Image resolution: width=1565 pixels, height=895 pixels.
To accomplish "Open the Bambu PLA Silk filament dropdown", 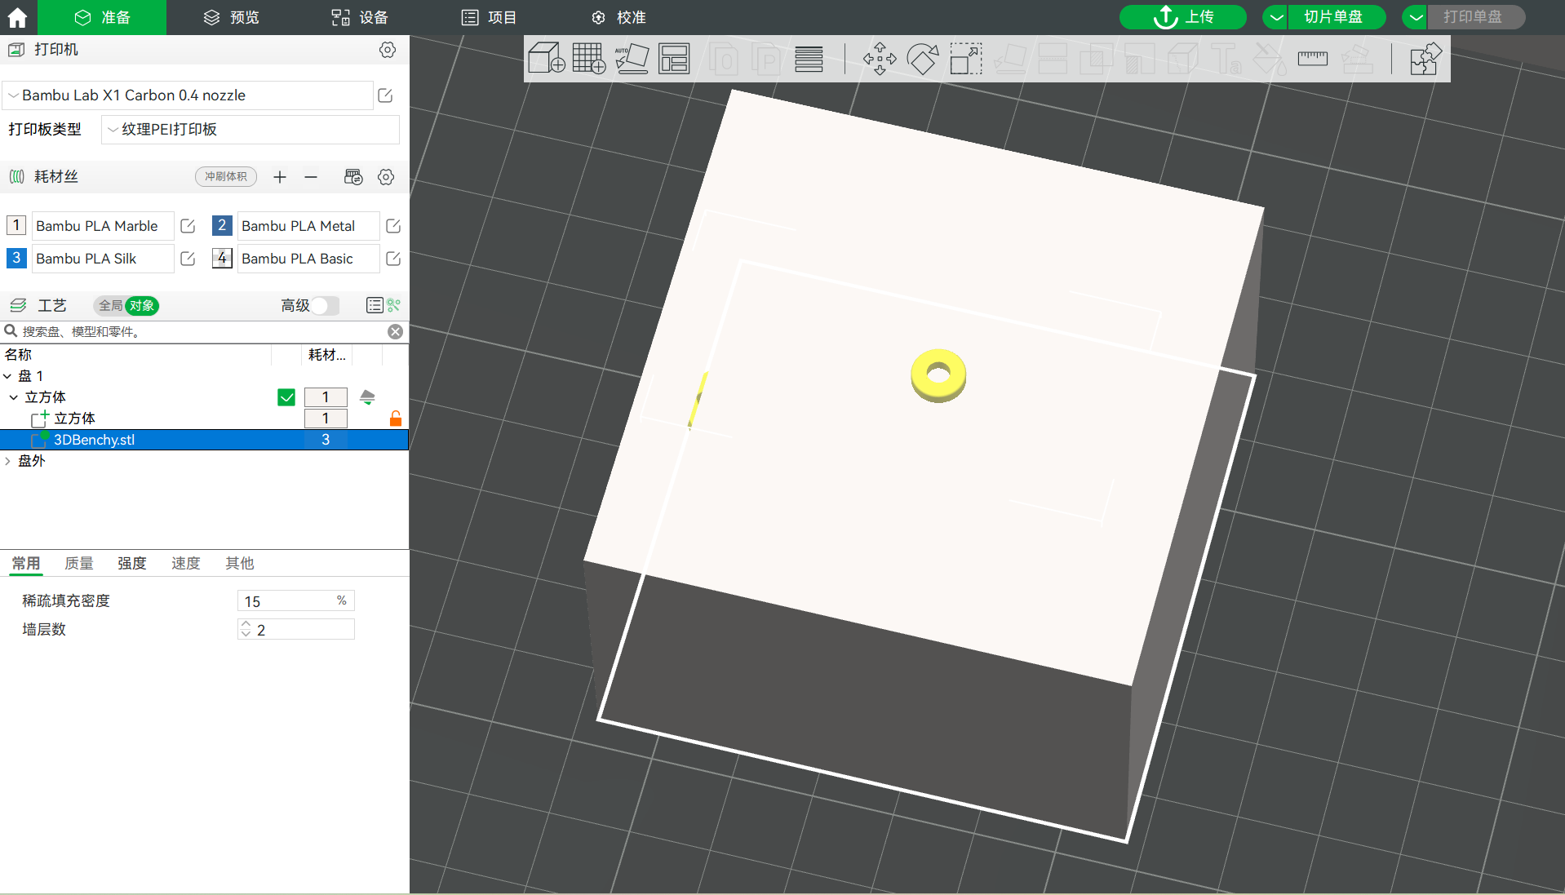I will [102, 259].
